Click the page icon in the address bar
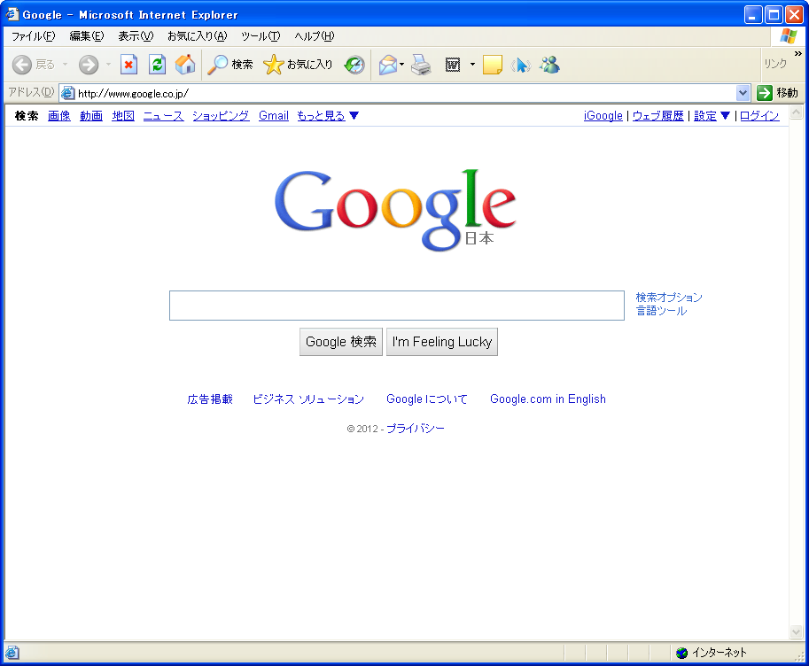This screenshot has height=666, width=809. coord(67,93)
